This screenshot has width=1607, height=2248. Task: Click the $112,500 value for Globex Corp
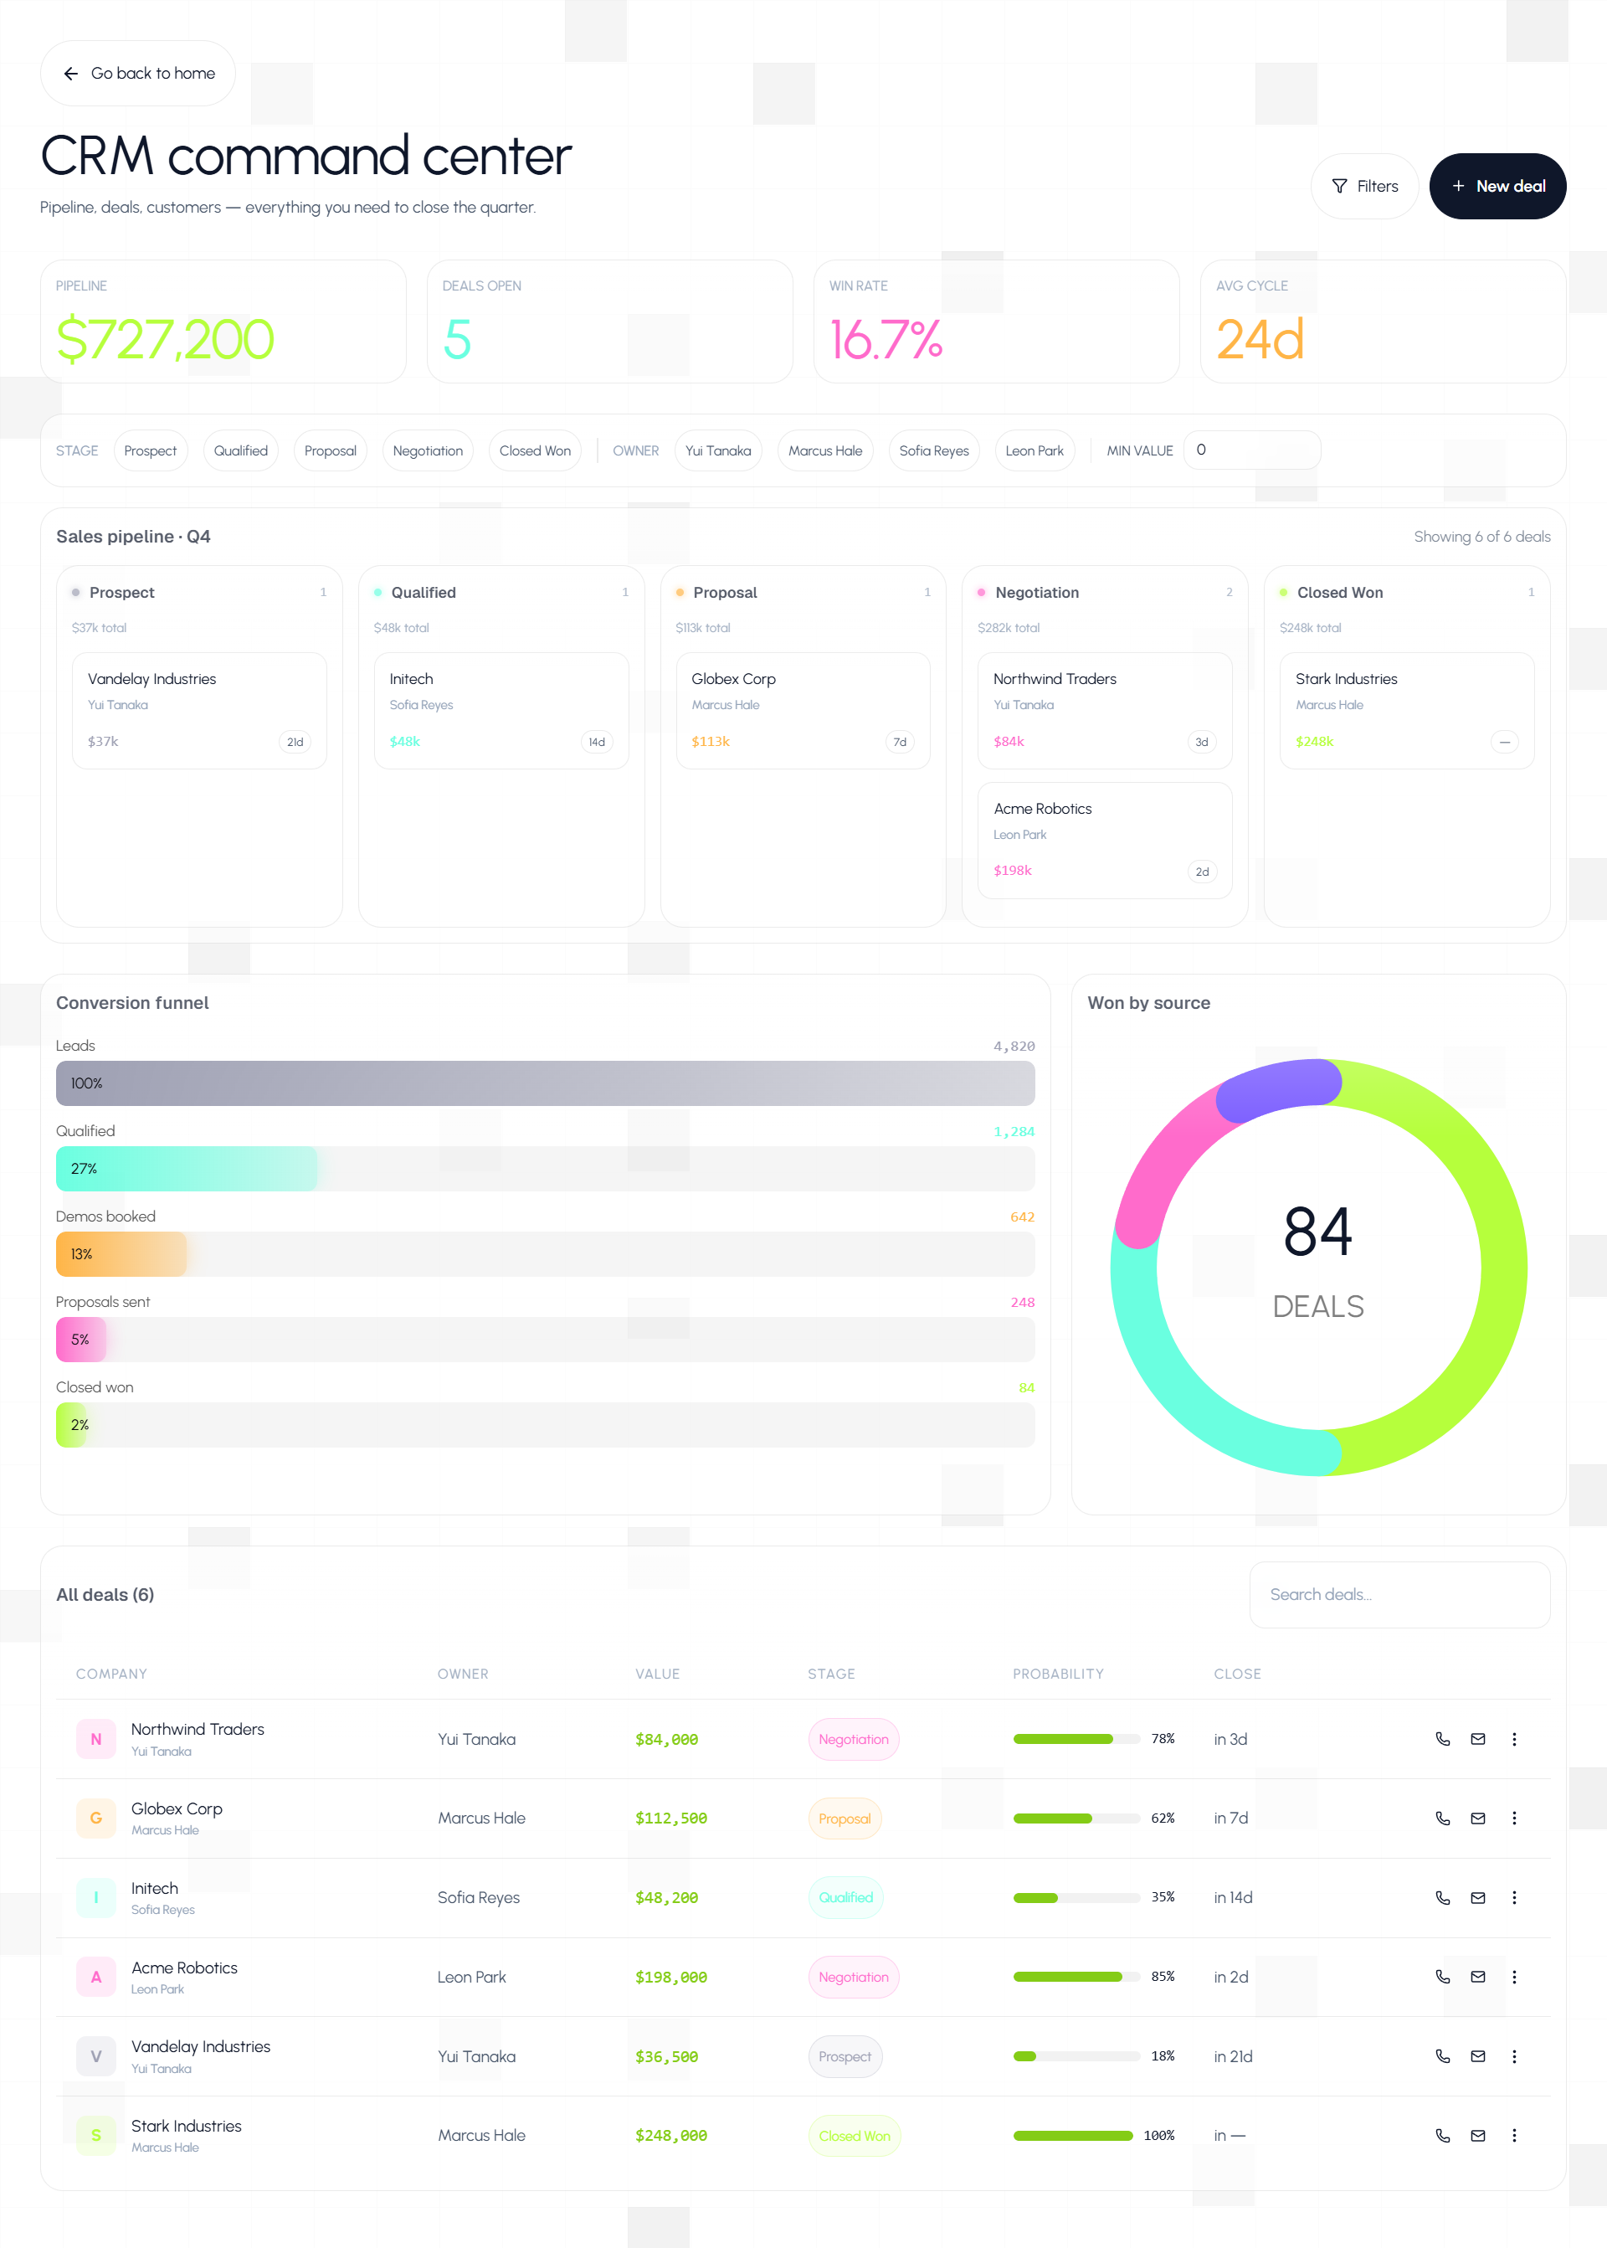point(671,1818)
